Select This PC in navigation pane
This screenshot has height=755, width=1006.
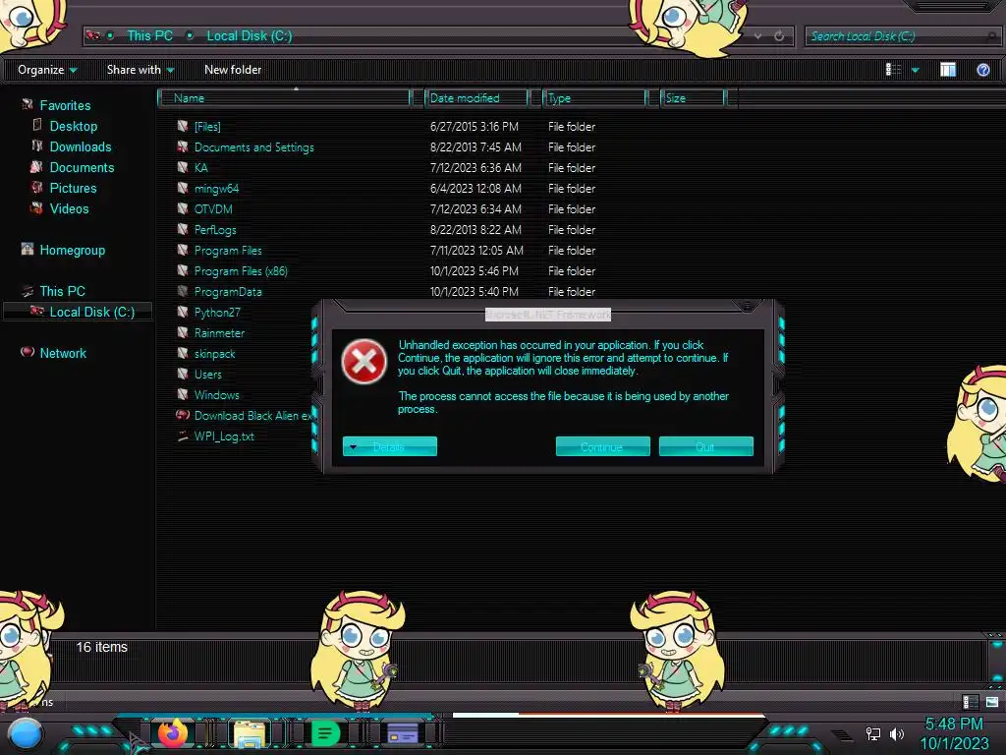point(62,291)
